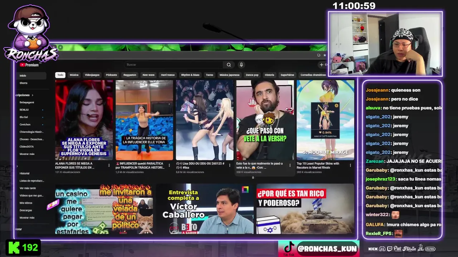Click the cast icon in the address bar

tap(318, 55)
